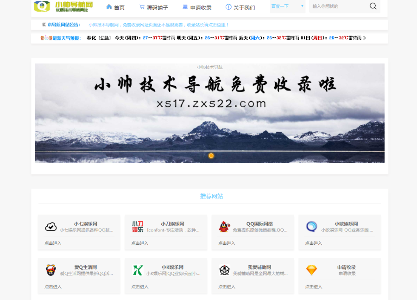Open 源码铺子 in the navigation menu
417x300 pixels.
pos(157,7)
